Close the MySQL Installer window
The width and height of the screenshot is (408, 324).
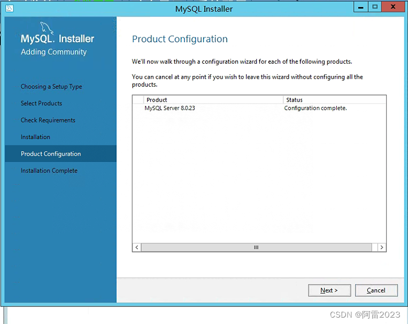[393, 7]
